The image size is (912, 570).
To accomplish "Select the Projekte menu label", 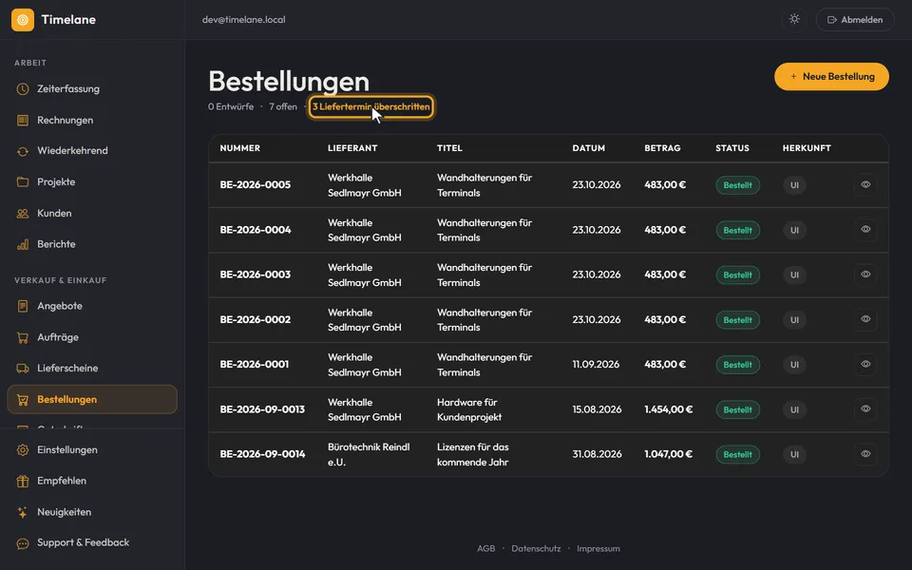I will coord(56,182).
